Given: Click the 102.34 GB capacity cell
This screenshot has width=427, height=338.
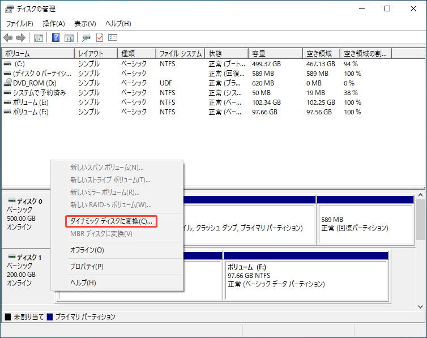Looking at the screenshot, I should pos(266,102).
